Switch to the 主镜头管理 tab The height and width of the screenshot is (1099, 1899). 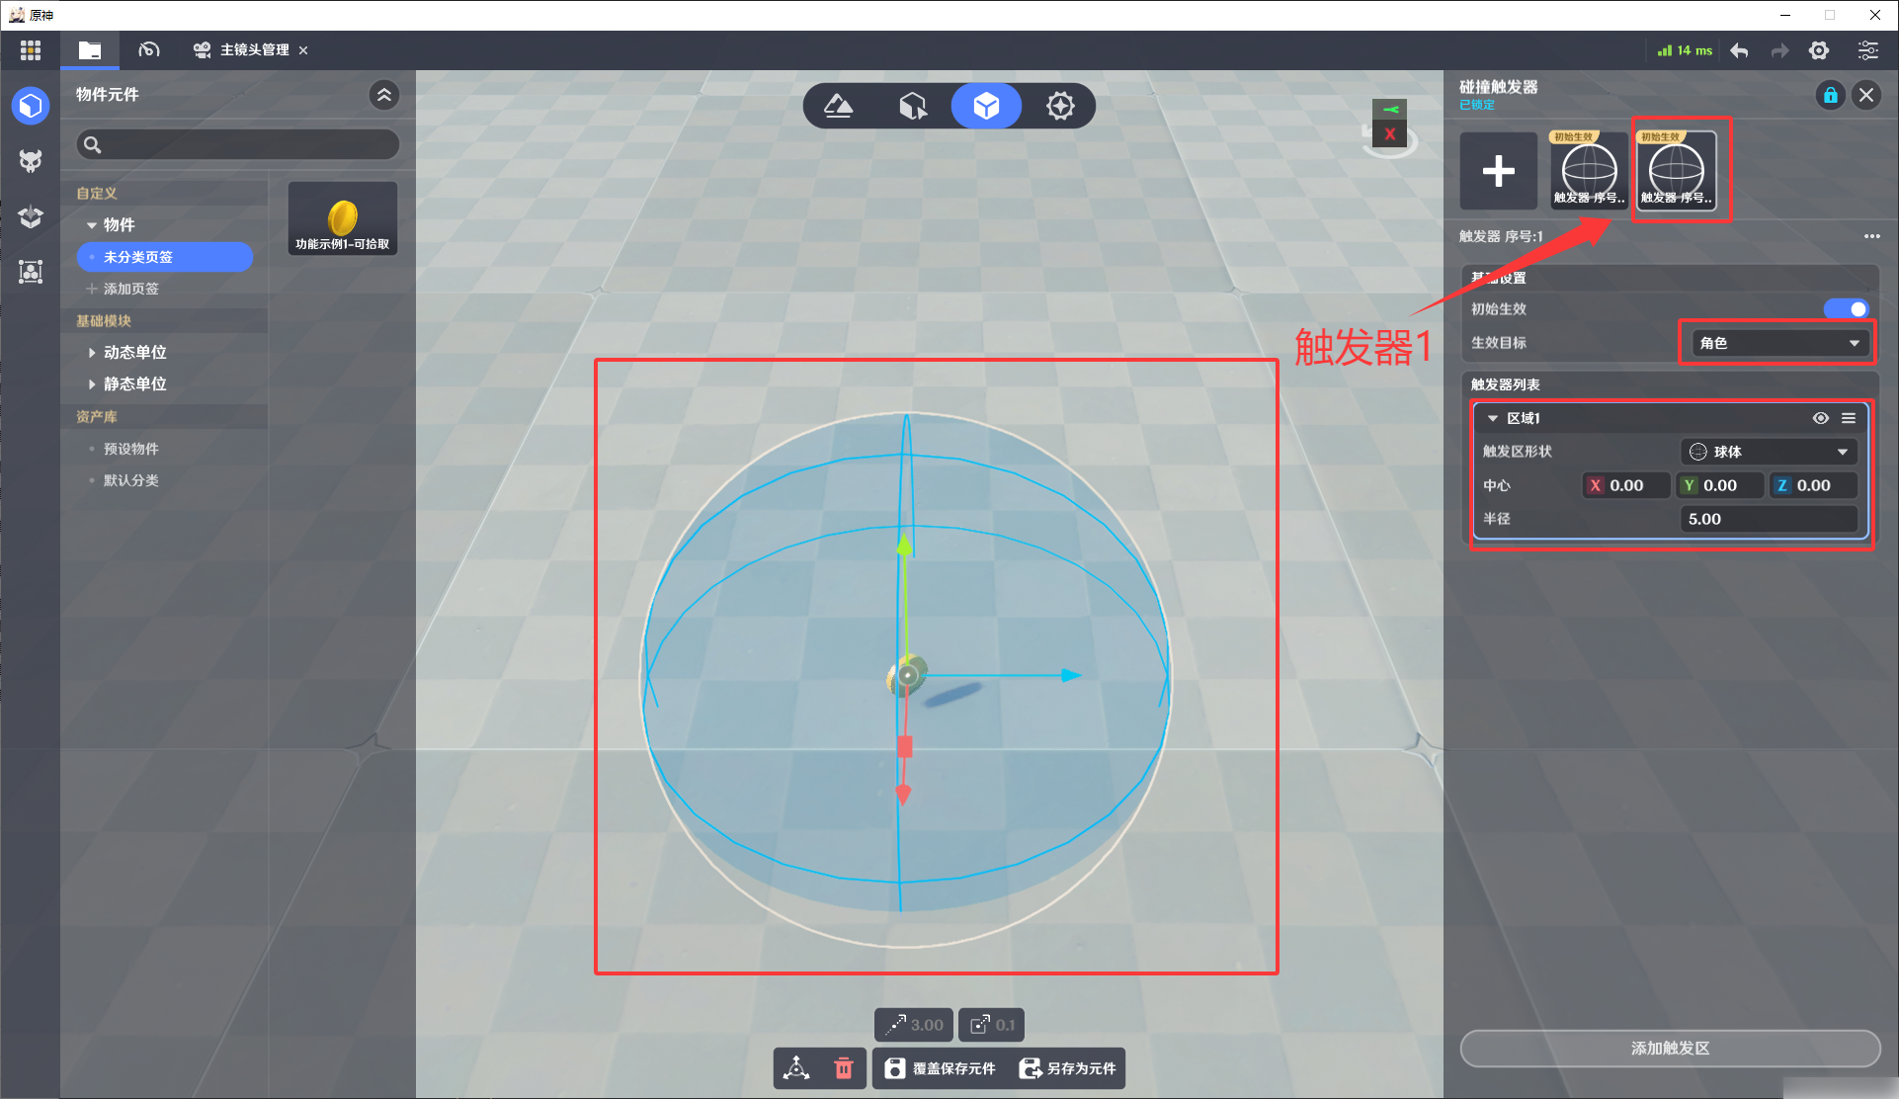(252, 50)
